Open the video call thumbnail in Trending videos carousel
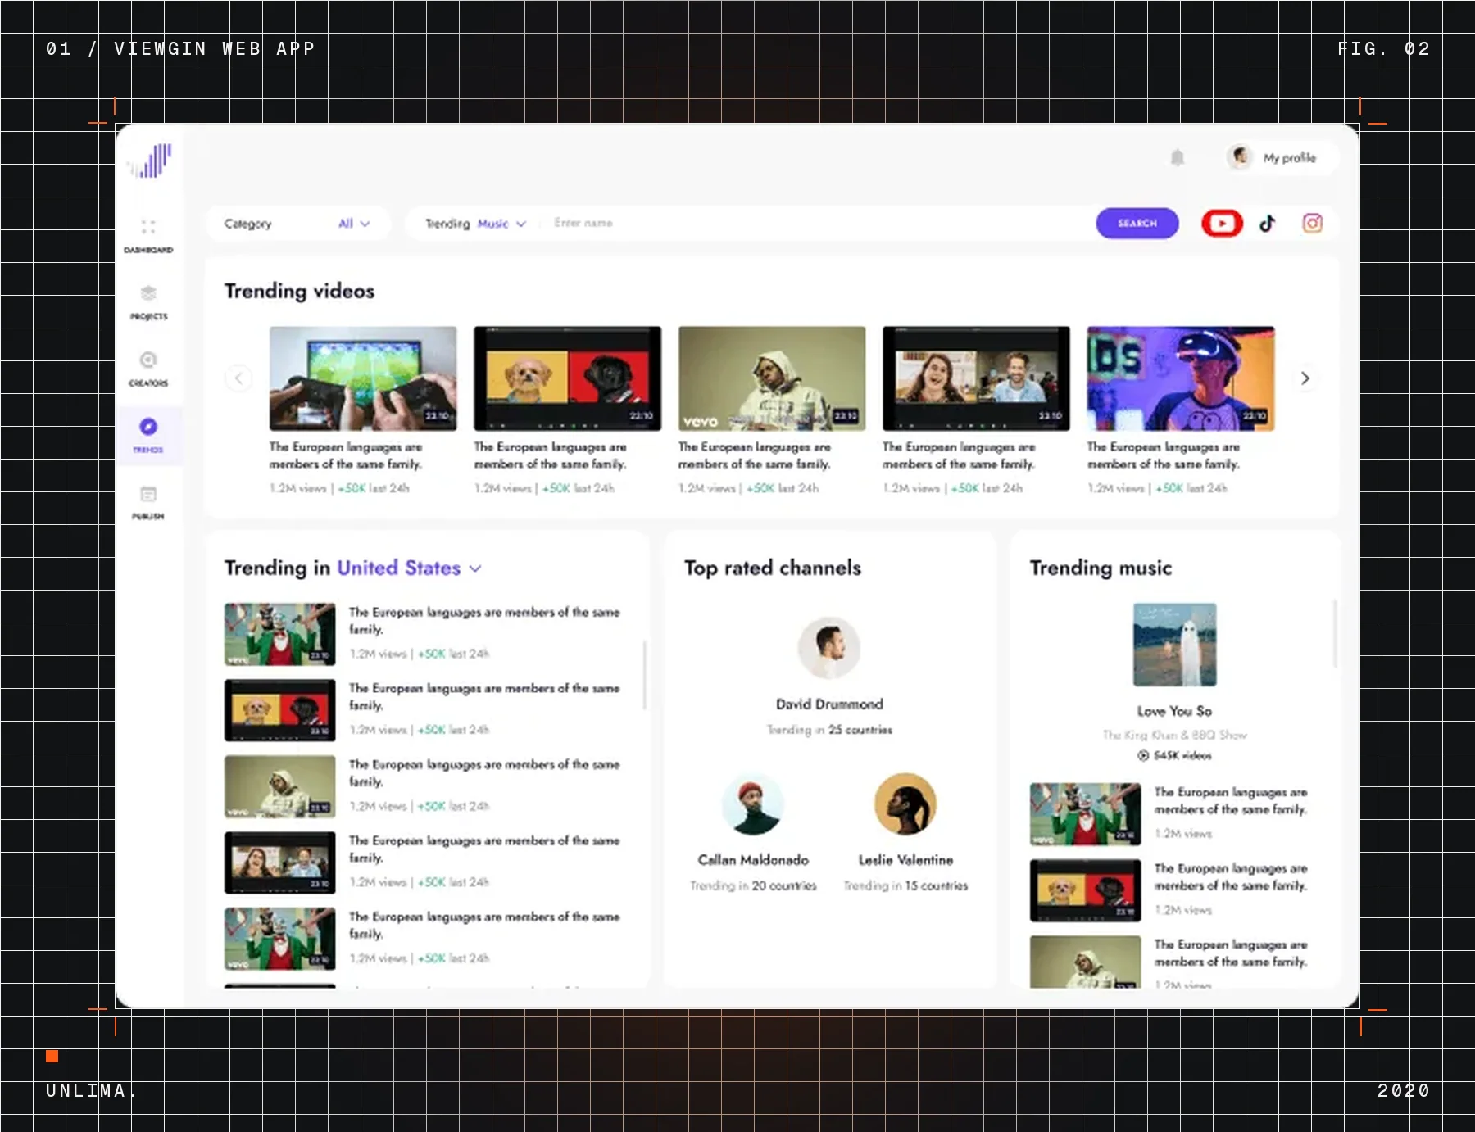 [x=976, y=378]
